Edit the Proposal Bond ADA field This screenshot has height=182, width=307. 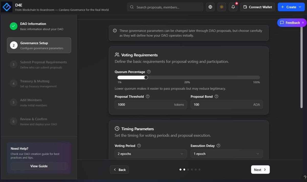pos(227,105)
